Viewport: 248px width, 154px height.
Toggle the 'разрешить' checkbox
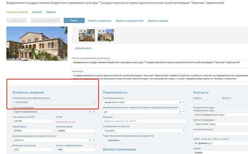tap(105, 140)
